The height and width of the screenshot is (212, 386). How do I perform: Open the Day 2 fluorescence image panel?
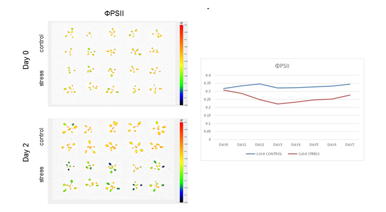click(118, 161)
